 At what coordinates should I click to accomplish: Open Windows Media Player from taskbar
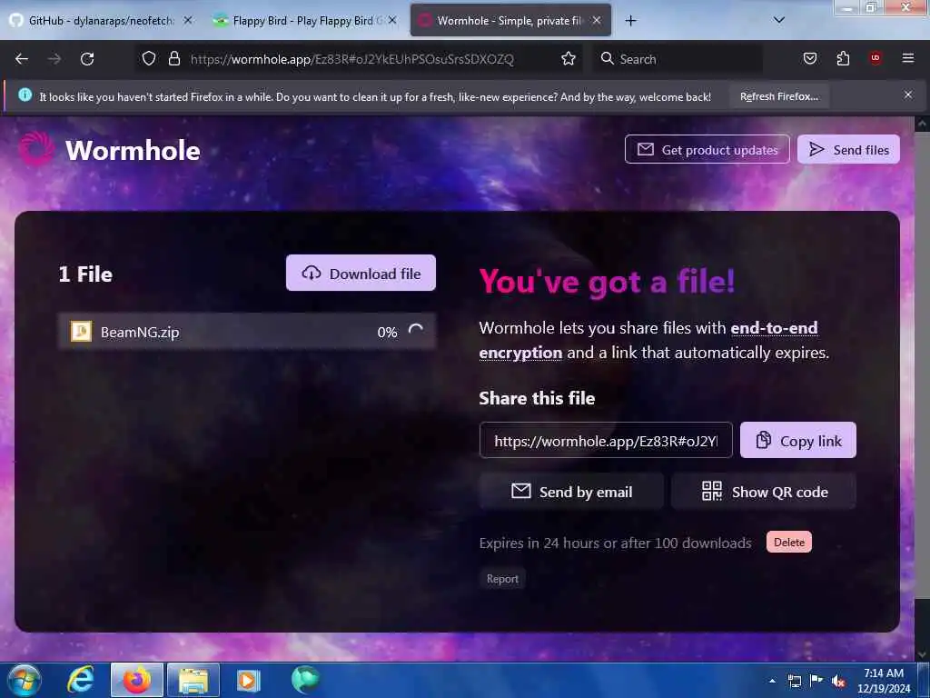point(249,680)
